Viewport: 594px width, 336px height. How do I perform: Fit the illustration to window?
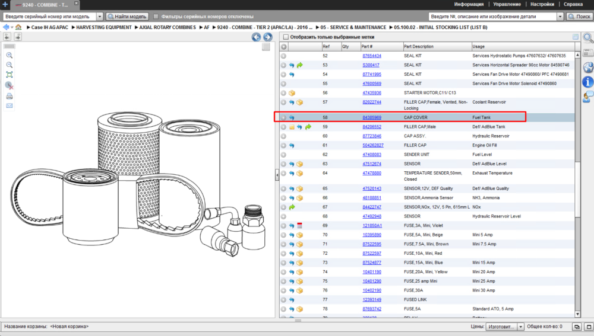point(10,75)
